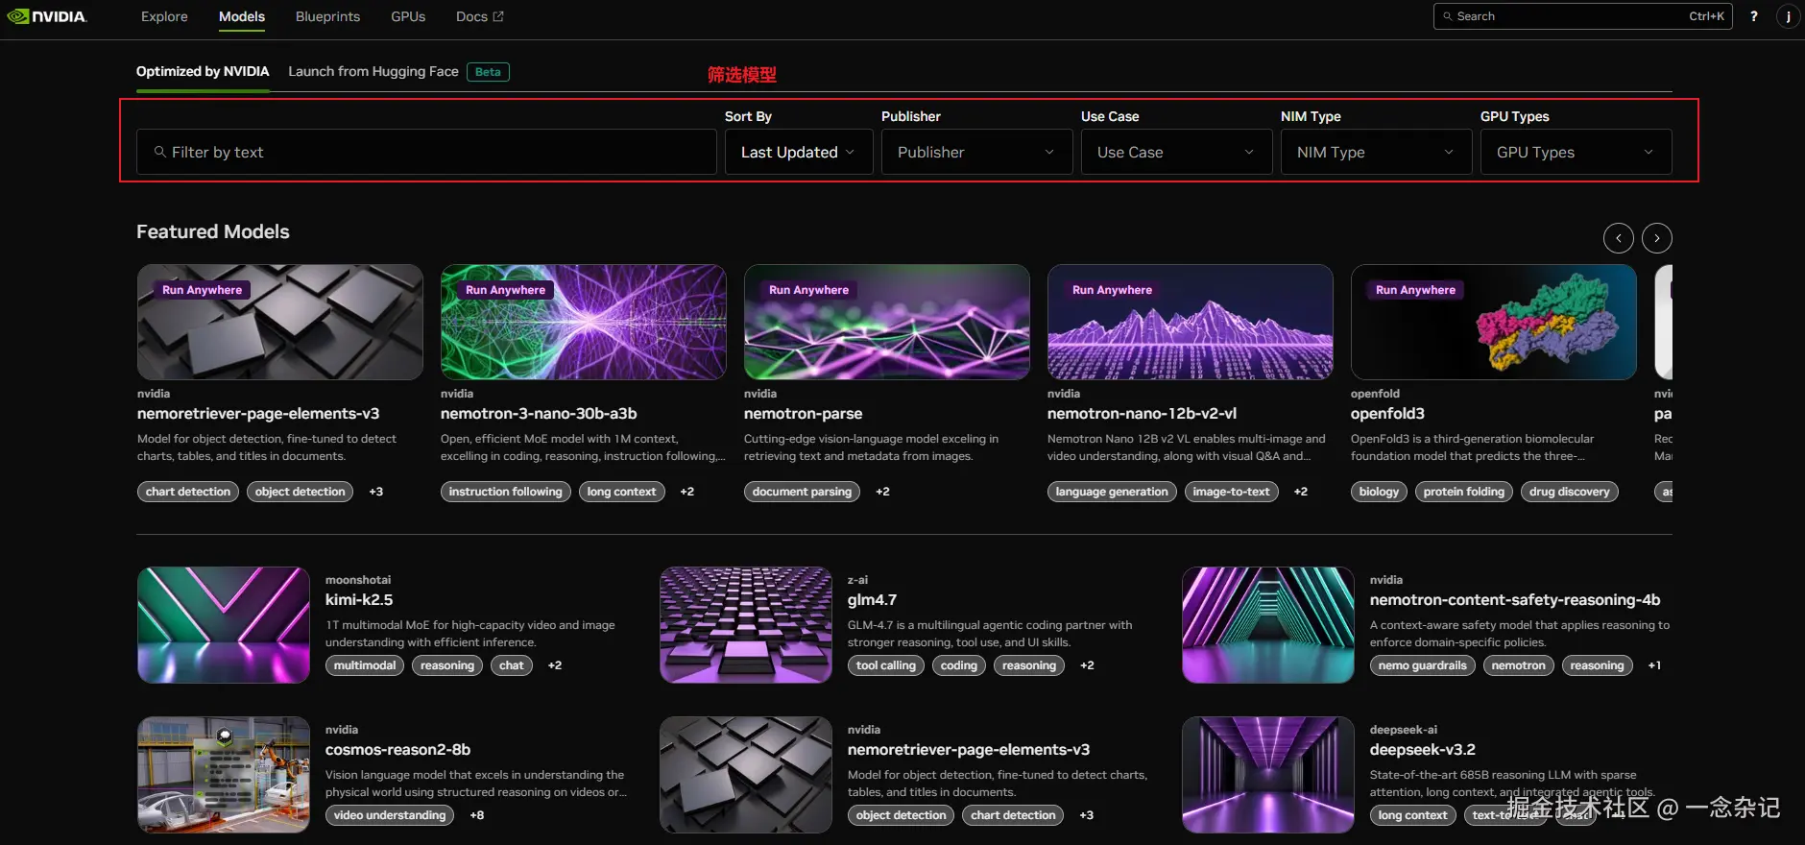Open the GPUs navigation tab
This screenshot has height=845, width=1805.
[408, 16]
